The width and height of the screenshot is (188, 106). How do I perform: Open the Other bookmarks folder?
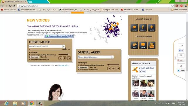point(179,10)
